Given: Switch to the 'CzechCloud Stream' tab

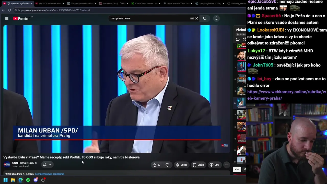Looking at the screenshot, I should (x=146, y=4).
